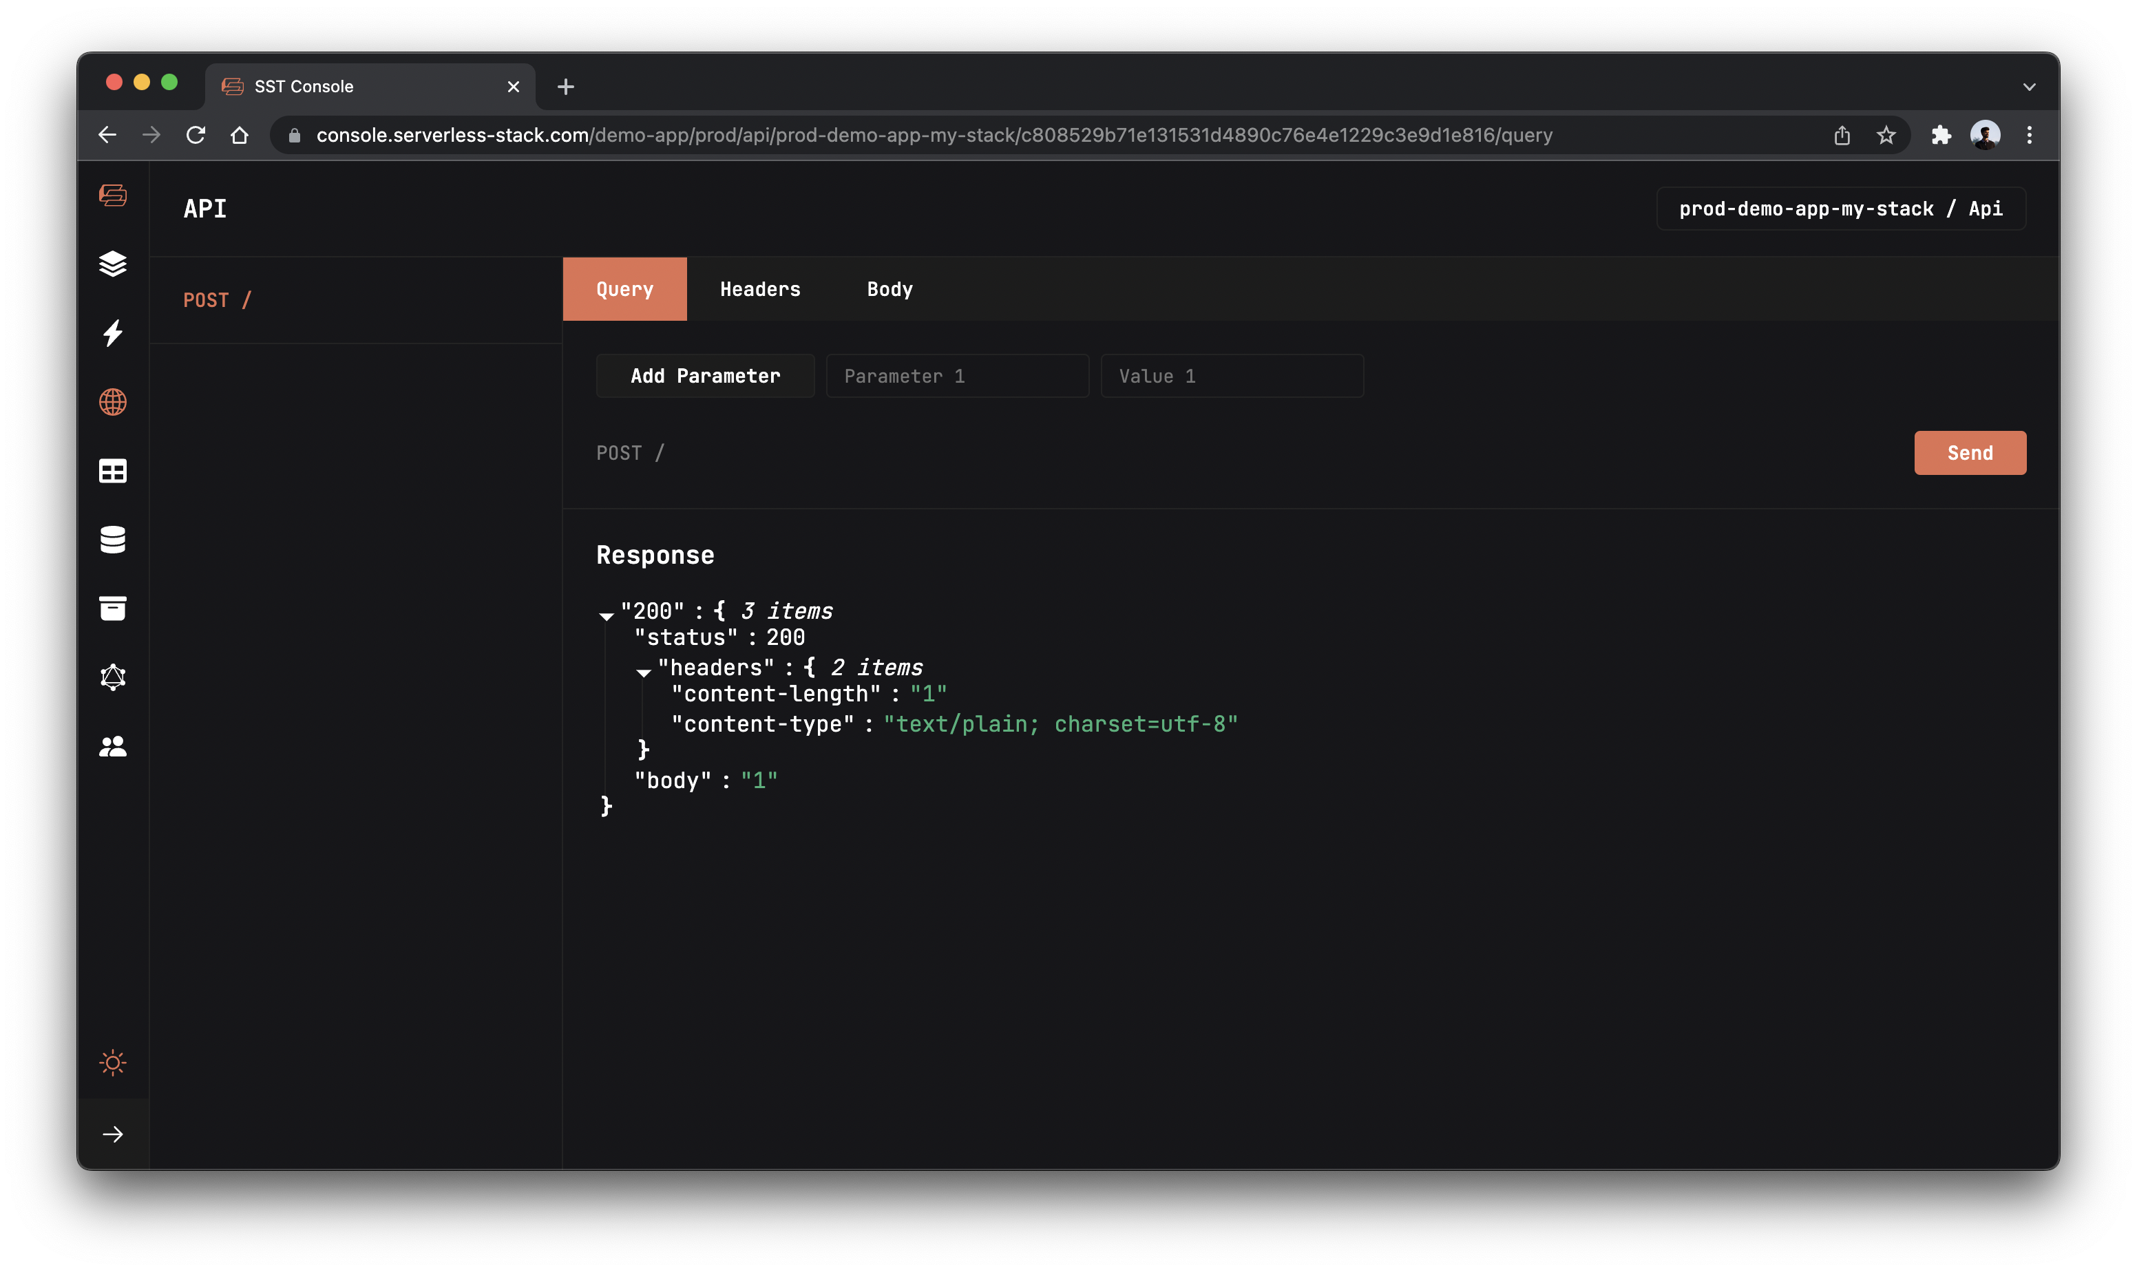
Task: Click the logout/navigation arrow icon
Action: coord(114,1134)
